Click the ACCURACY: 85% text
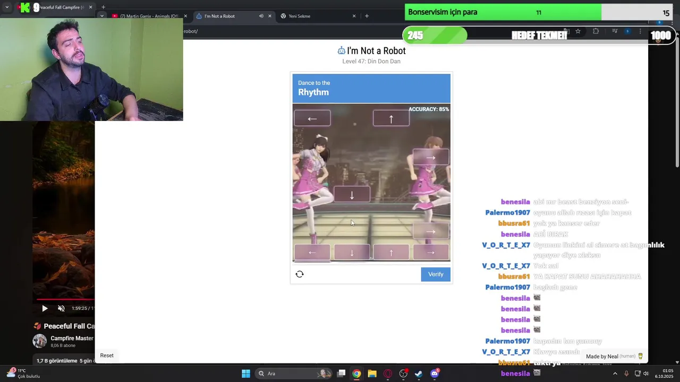This screenshot has width=680, height=382. 429,109
